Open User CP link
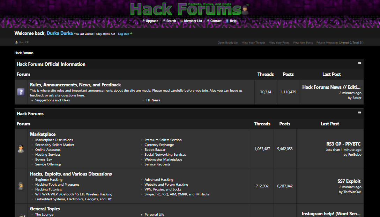380x217 pixels. 24,42
